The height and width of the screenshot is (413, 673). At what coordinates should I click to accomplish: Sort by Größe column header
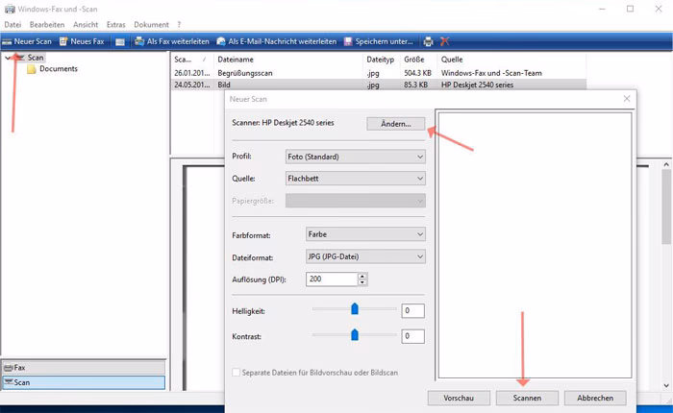click(x=418, y=60)
